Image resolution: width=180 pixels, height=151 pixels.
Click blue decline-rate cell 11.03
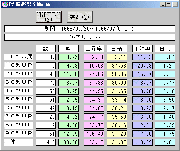pos(142,57)
